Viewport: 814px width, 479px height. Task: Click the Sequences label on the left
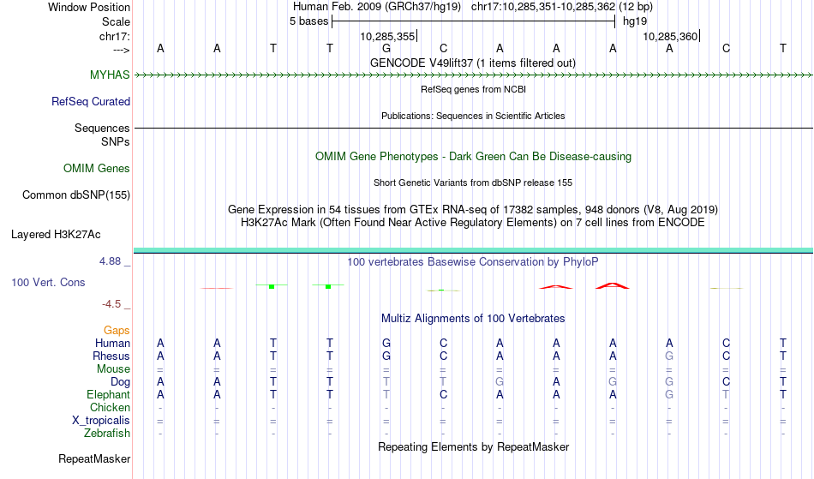click(x=102, y=128)
